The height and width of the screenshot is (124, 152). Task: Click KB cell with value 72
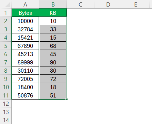[x=53, y=79]
